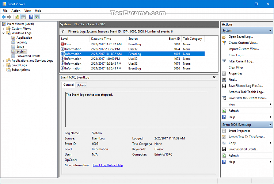The height and width of the screenshot is (184, 274).
Task: Sort by the Source column header
Action: [146, 39]
